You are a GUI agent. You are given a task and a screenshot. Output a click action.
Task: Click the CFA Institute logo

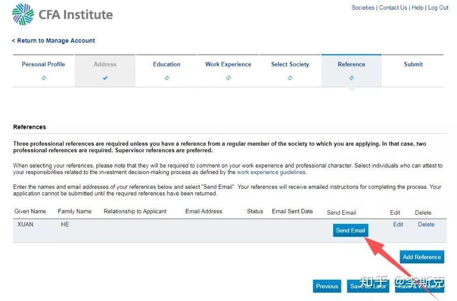pos(62,14)
